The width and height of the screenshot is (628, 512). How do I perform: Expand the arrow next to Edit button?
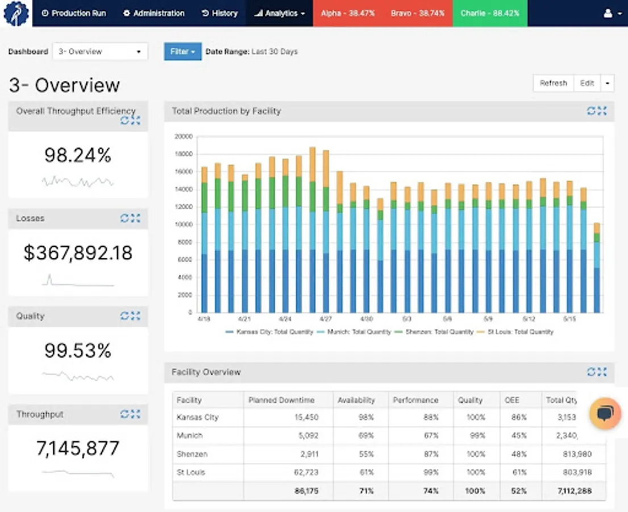(607, 84)
